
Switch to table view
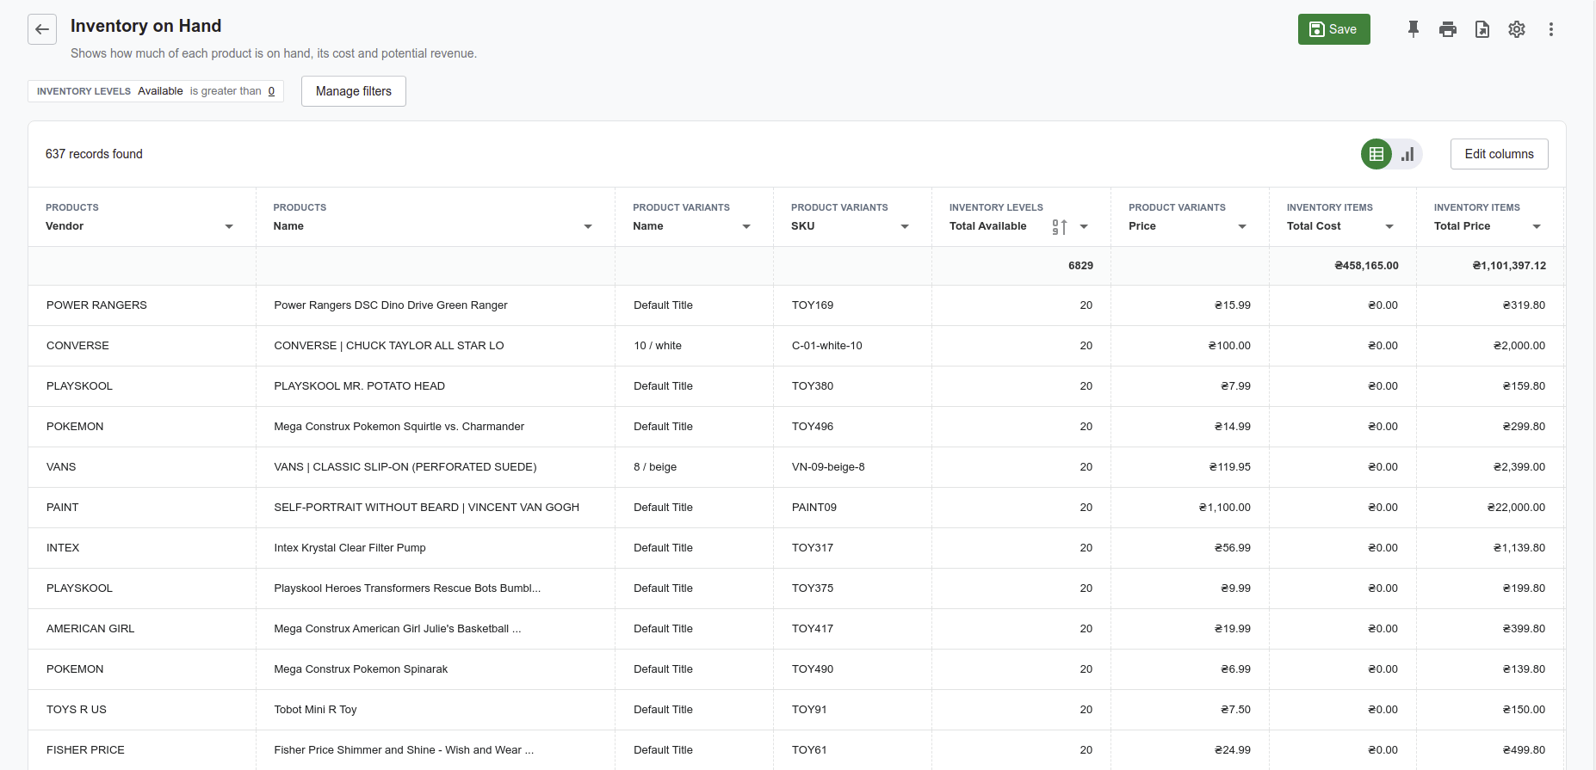1376,154
